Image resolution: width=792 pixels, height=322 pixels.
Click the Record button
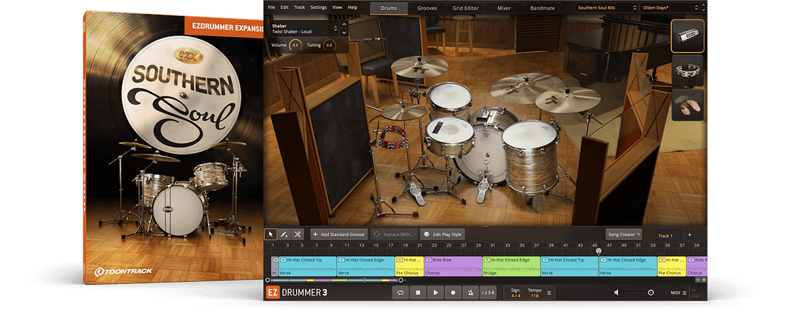tap(453, 292)
